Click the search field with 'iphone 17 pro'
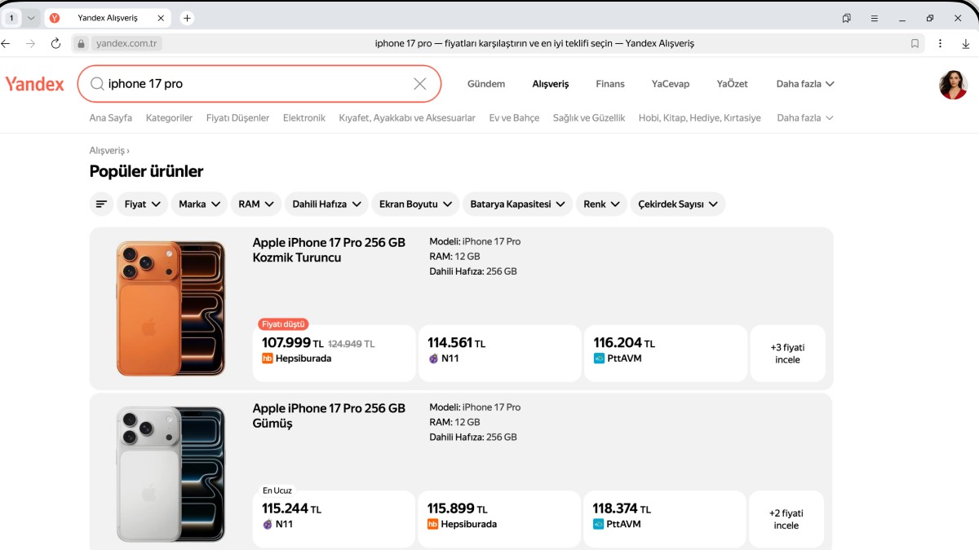Viewport: 979px width, 550px height. [253, 84]
